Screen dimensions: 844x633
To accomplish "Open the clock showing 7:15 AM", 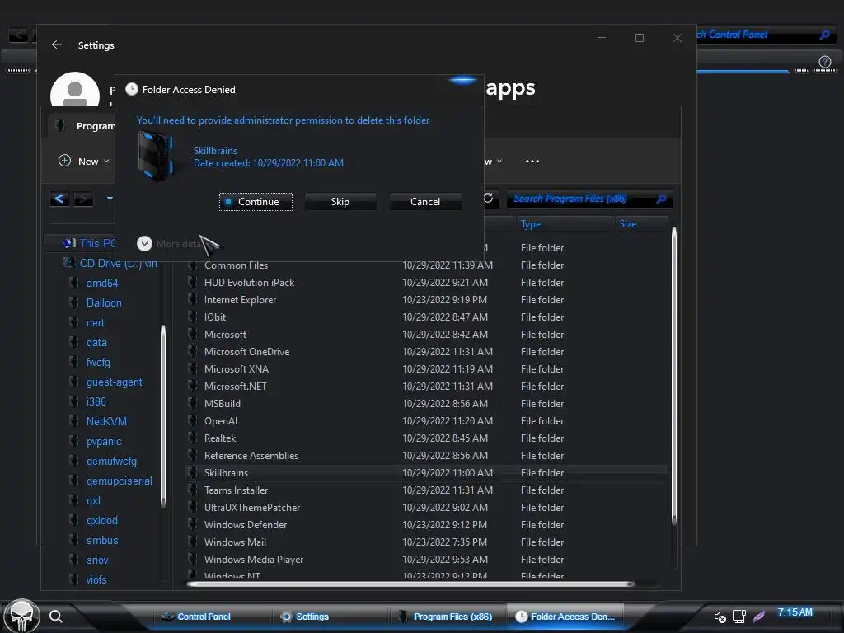I will click(795, 612).
